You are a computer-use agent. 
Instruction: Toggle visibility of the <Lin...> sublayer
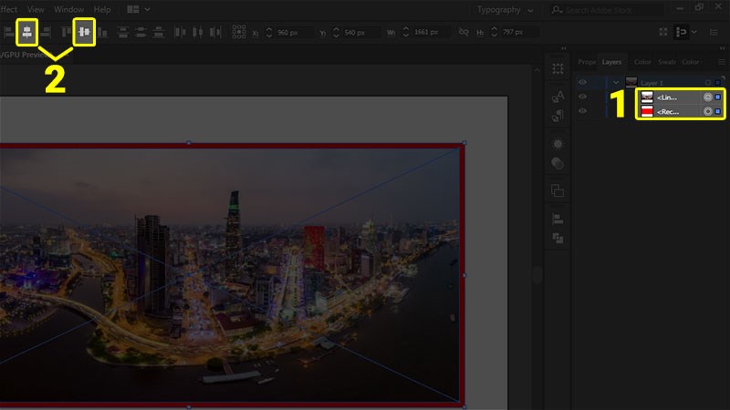click(x=583, y=97)
